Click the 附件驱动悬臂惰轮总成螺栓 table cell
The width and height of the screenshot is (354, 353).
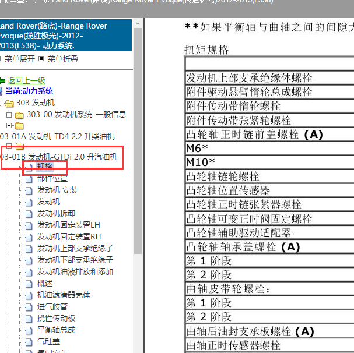coord(269,92)
